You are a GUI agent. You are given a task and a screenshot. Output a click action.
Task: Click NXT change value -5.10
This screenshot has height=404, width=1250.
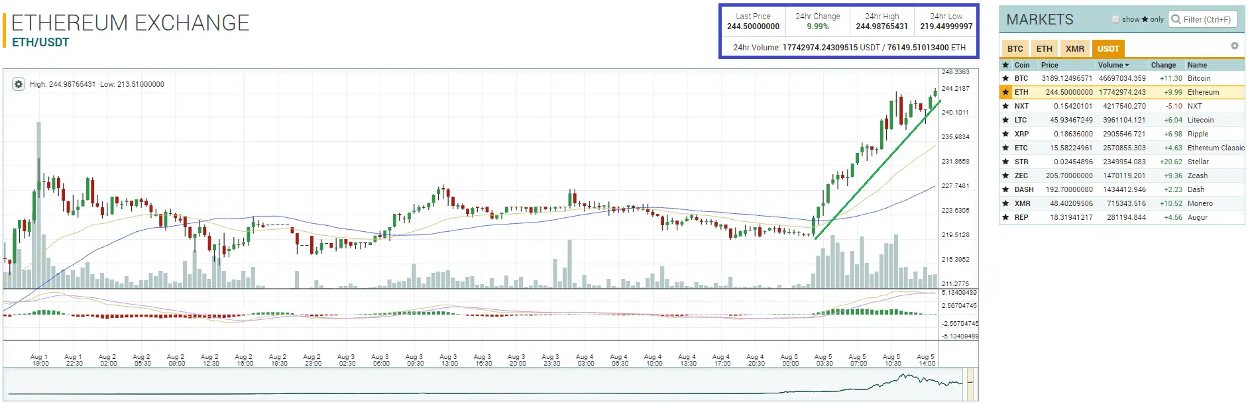[x=1174, y=106]
